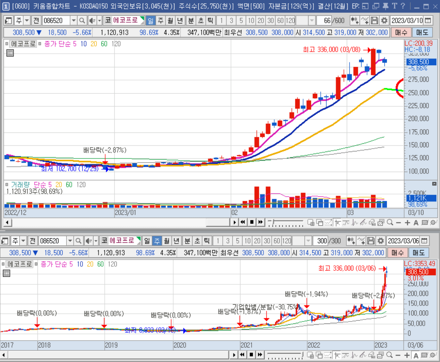Open interval dropdown after 120 in lower chart
Image resolution: width=440 pixels, height=362 pixels.
pyautogui.click(x=308, y=241)
